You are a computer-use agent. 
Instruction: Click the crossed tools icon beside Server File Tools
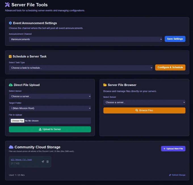[x=7, y=5]
